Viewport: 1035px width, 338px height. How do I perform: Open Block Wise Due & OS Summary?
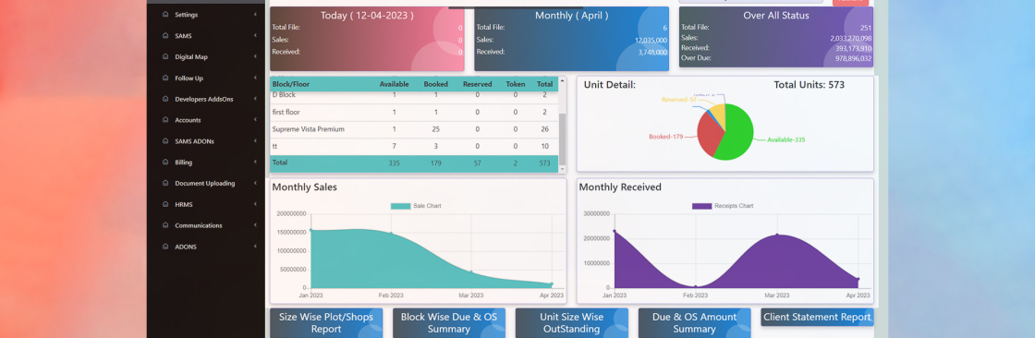tap(449, 323)
